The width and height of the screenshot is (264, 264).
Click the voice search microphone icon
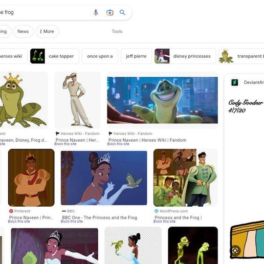click(x=96, y=12)
